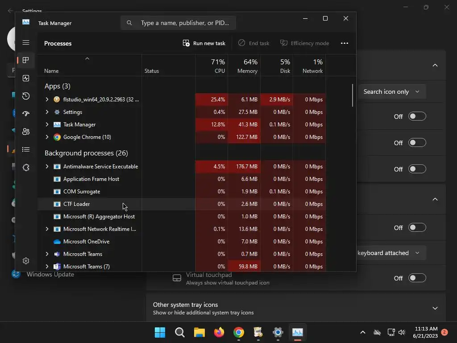Sort processes by Memory column

[x=244, y=66]
